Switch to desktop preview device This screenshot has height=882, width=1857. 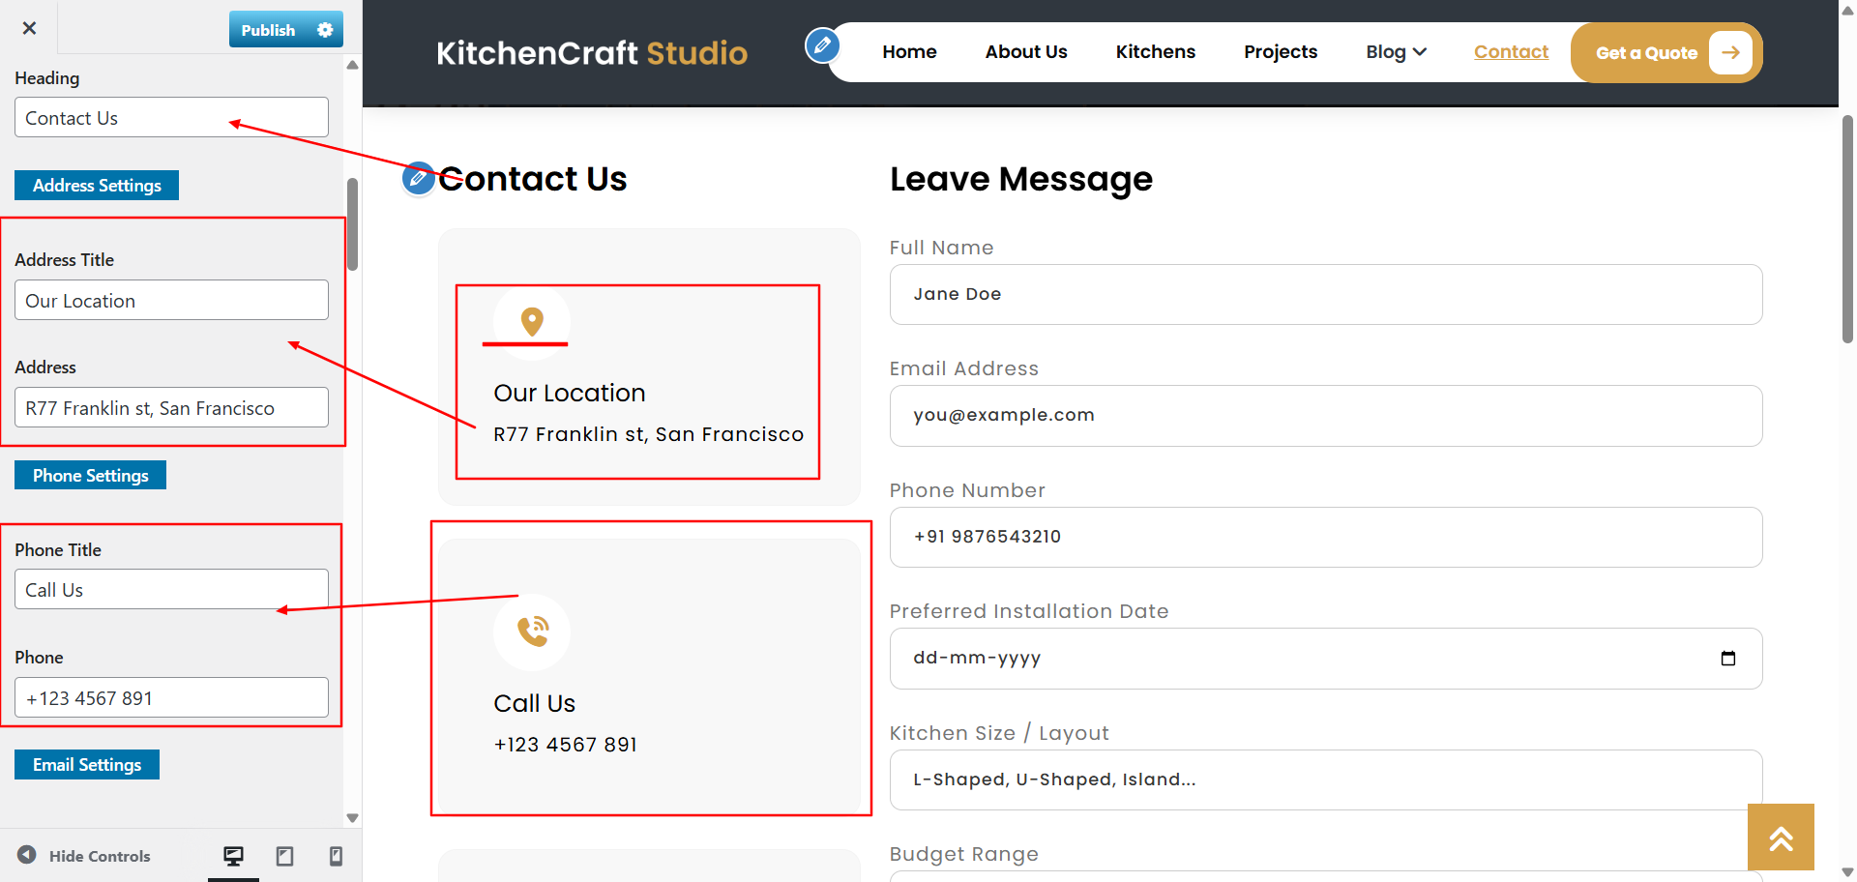pos(233,856)
